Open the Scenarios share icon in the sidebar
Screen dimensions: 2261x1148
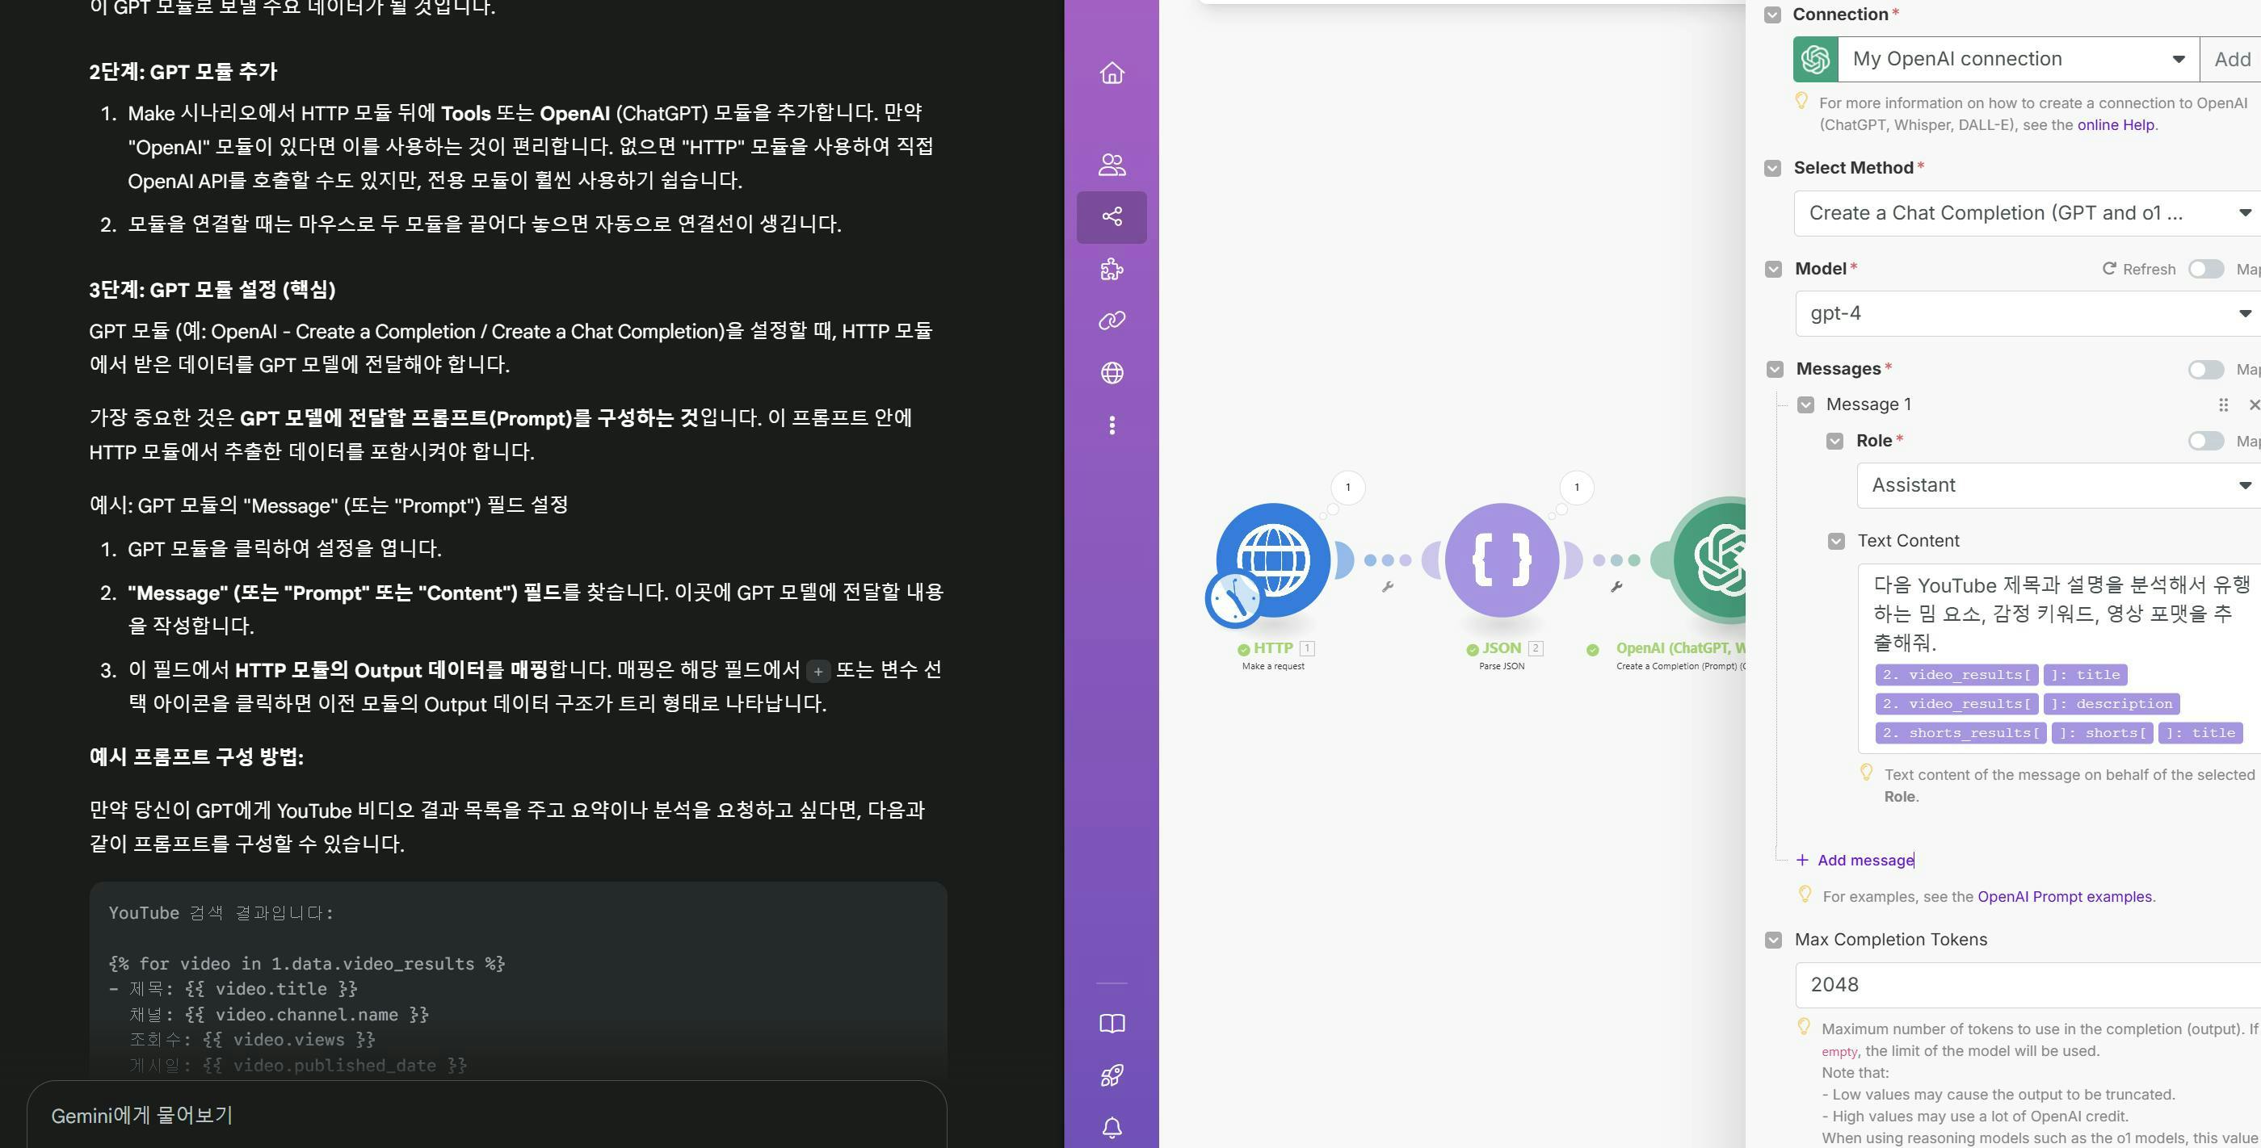point(1112,216)
